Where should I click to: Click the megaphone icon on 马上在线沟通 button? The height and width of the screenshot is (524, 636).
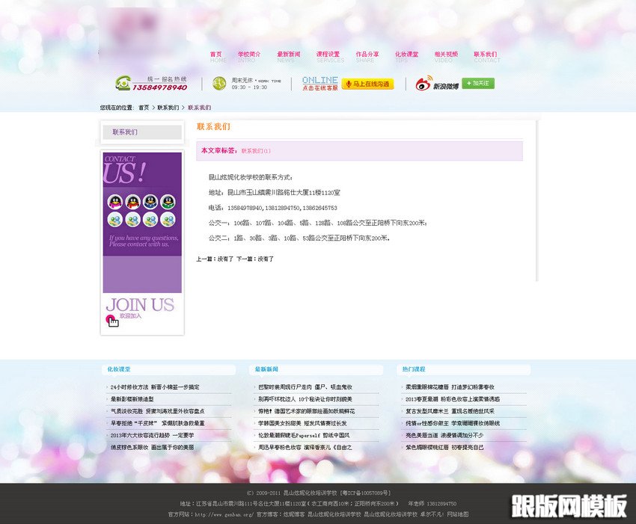(349, 83)
